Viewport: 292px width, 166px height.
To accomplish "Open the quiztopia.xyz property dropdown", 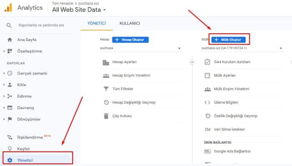I will point(242,48).
